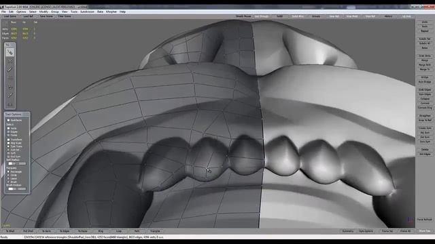Click the Connect Ring button
This screenshot has height=244, width=435.
[x=425, y=108]
